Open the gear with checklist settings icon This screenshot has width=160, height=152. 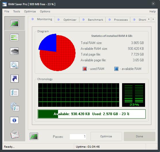point(15,107)
